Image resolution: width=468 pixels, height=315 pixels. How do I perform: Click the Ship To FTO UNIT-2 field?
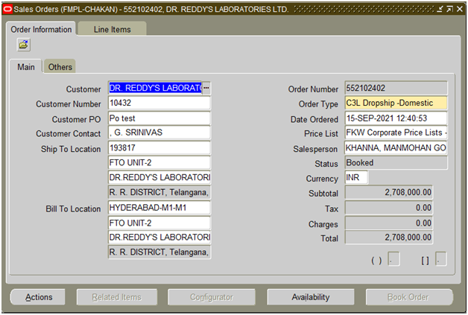coord(159,163)
